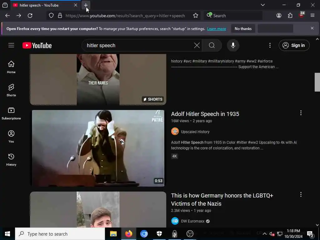Screen dimensions: 320x240
Task: Open tracking protection shield in address bar
Action: click(x=51, y=16)
